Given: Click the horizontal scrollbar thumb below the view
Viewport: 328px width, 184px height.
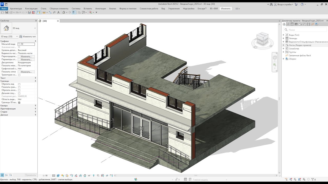Looking at the screenshot, I should [x=196, y=176].
